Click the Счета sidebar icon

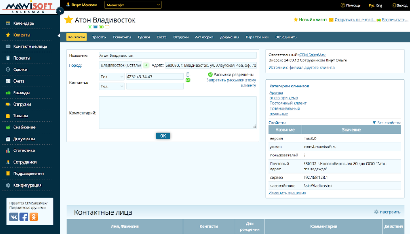(x=8, y=81)
